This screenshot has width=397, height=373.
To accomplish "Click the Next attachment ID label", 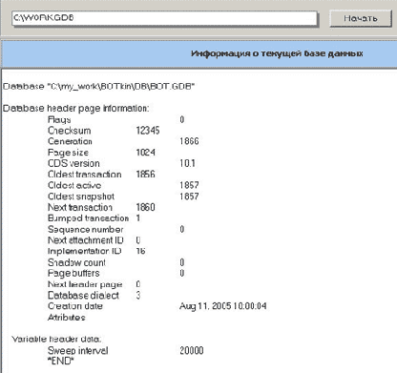I will pos(85,240).
